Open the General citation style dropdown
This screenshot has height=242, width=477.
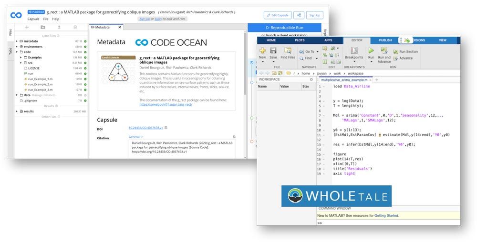[x=136, y=137]
